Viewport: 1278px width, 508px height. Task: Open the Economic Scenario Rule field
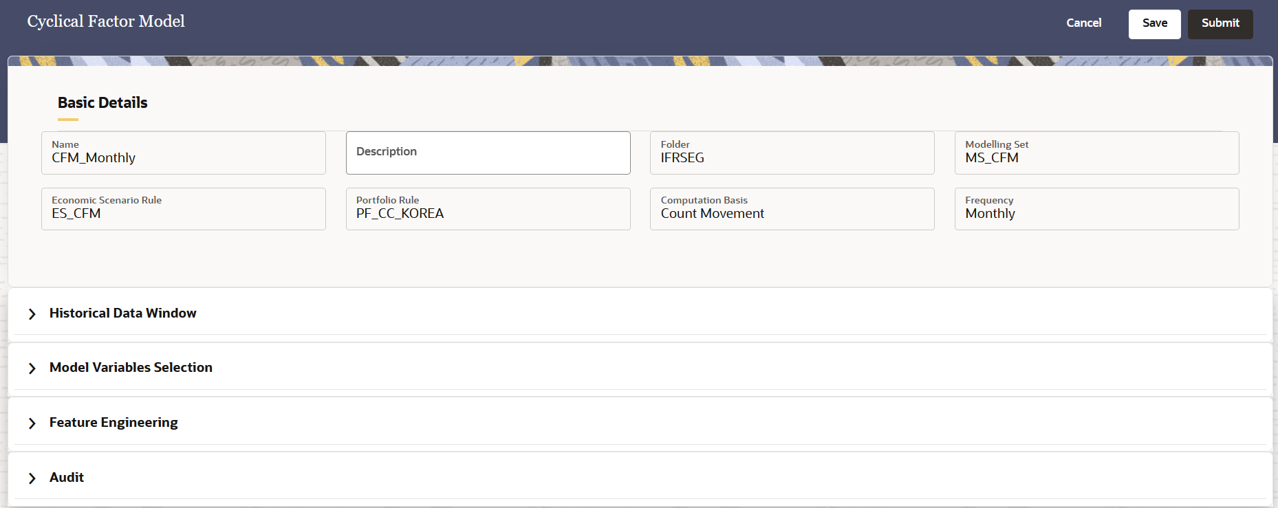(x=184, y=209)
